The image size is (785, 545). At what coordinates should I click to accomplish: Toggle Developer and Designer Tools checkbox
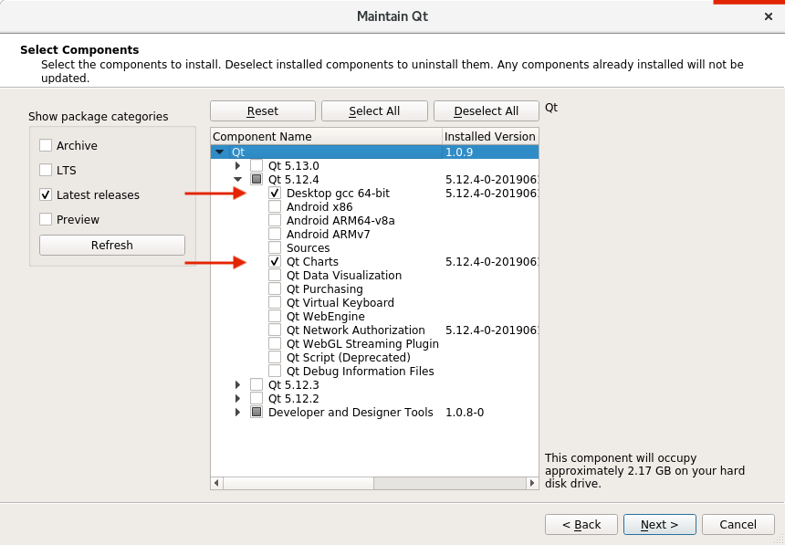(x=256, y=412)
